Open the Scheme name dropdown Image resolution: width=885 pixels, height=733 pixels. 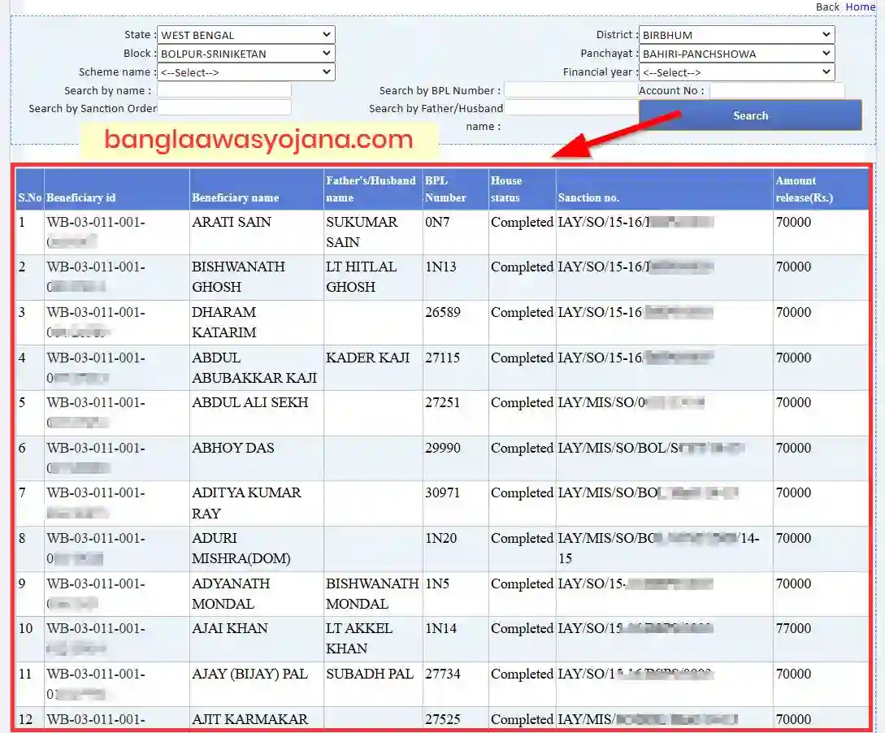tap(246, 72)
